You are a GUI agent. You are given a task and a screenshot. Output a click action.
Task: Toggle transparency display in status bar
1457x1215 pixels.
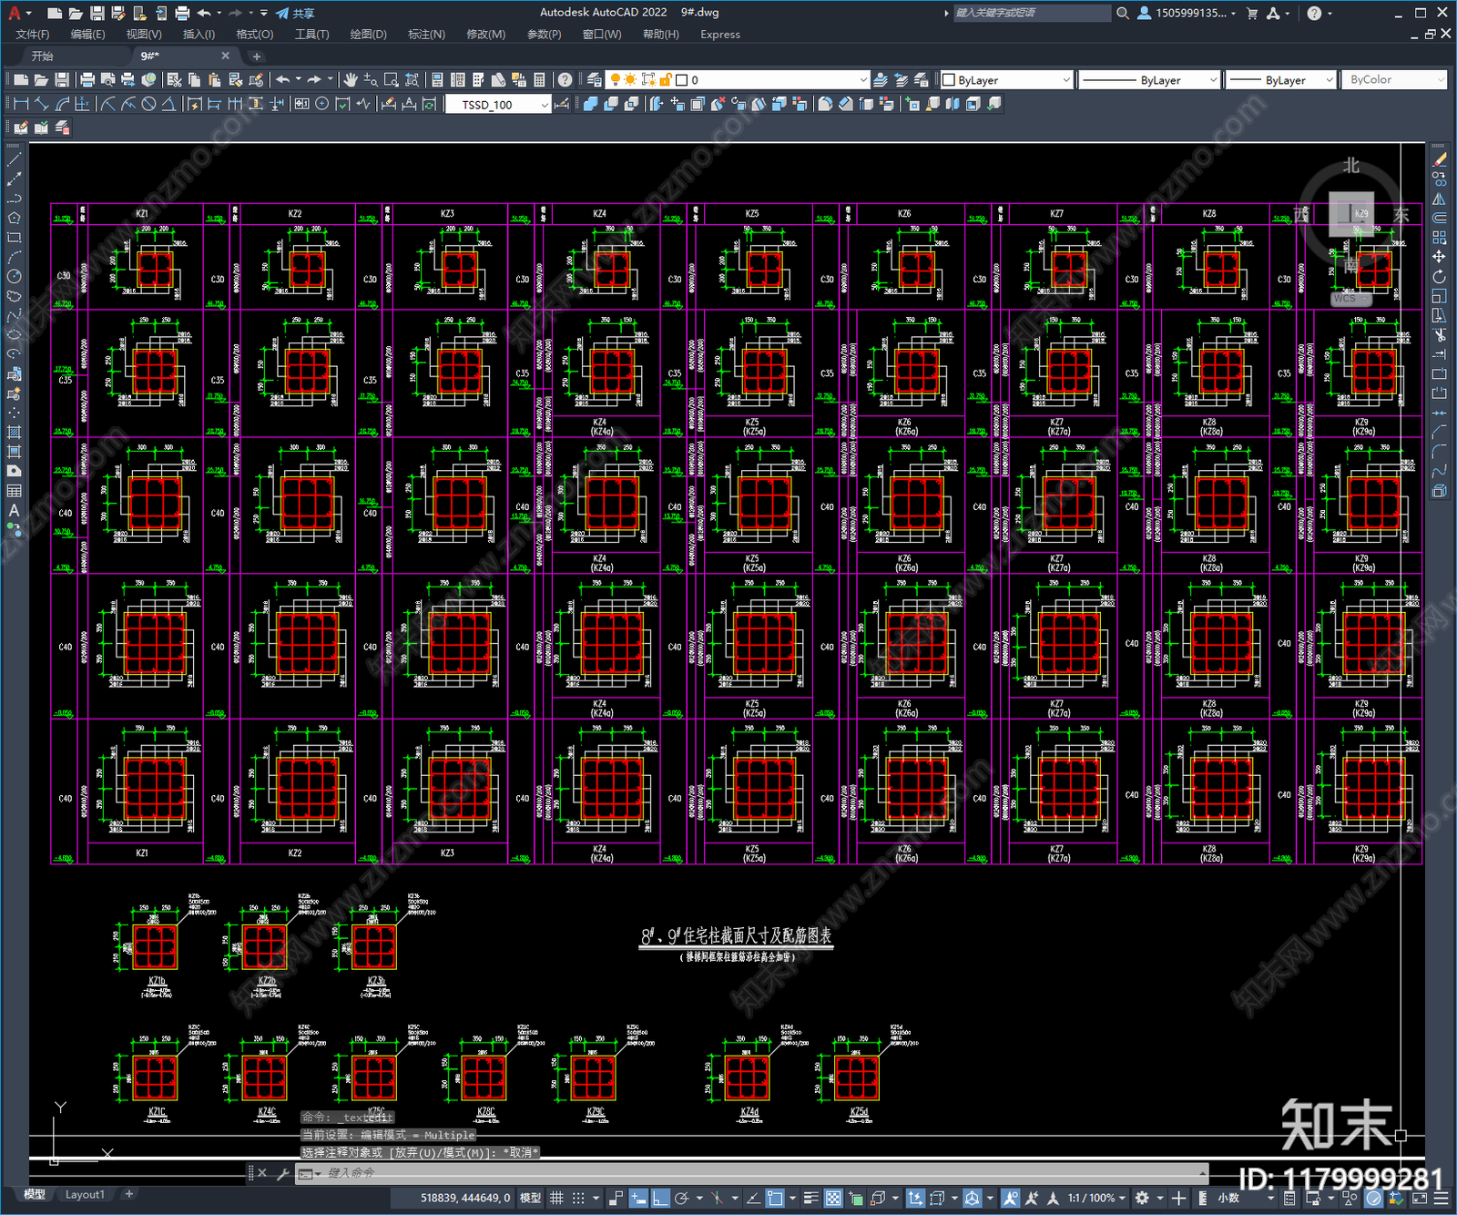833,1198
